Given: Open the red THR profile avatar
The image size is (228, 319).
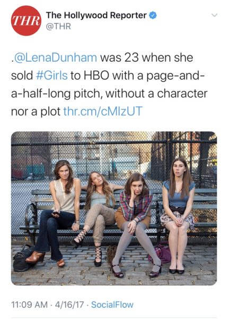Looking at the screenshot, I should pyautogui.click(x=26, y=21).
